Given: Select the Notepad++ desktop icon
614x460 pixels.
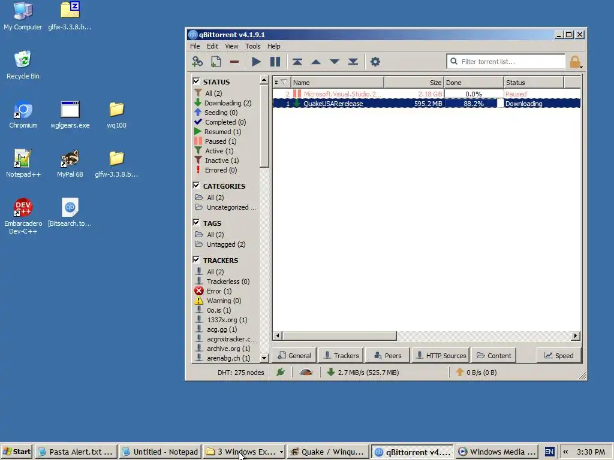Looking at the screenshot, I should pyautogui.click(x=23, y=164).
